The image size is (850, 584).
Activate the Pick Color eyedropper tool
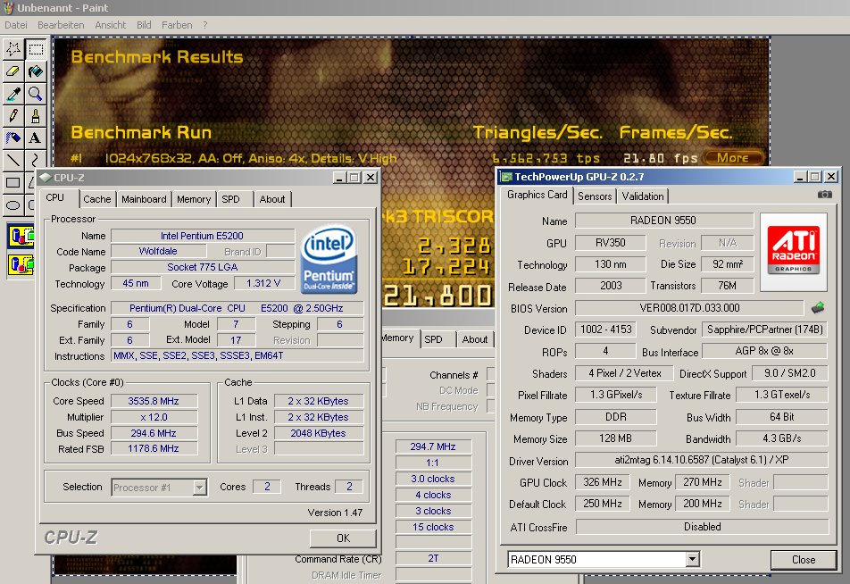pos(13,94)
